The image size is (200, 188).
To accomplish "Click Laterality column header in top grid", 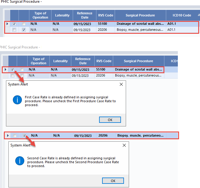I will (x=62, y=15).
